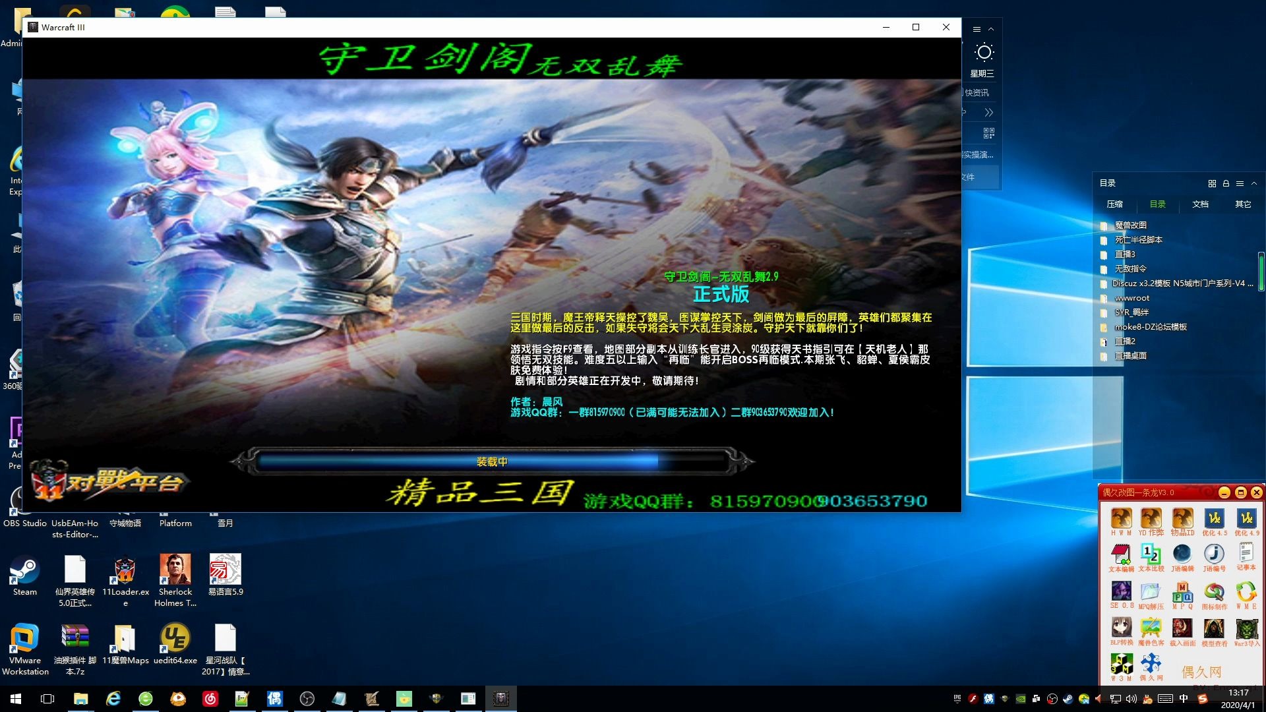Open the uedit64.exe desktop shortcut
Screen dimensions: 1266x712
[175, 643]
